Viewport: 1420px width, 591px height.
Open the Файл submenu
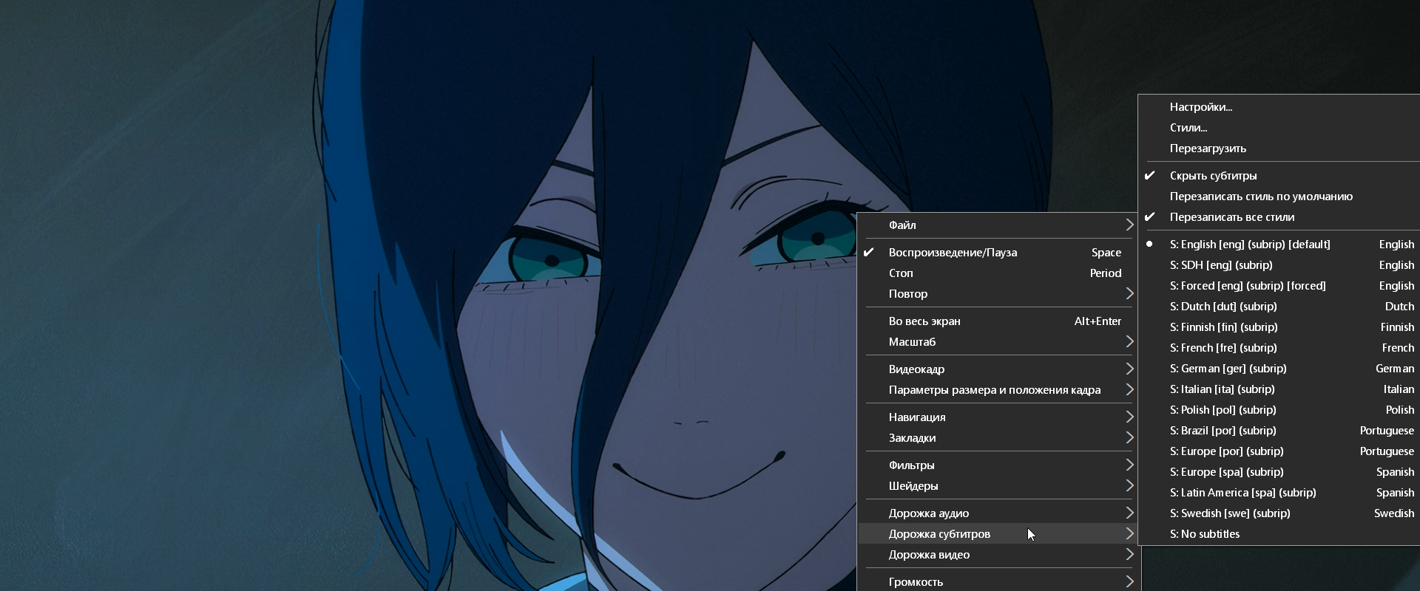(998, 225)
